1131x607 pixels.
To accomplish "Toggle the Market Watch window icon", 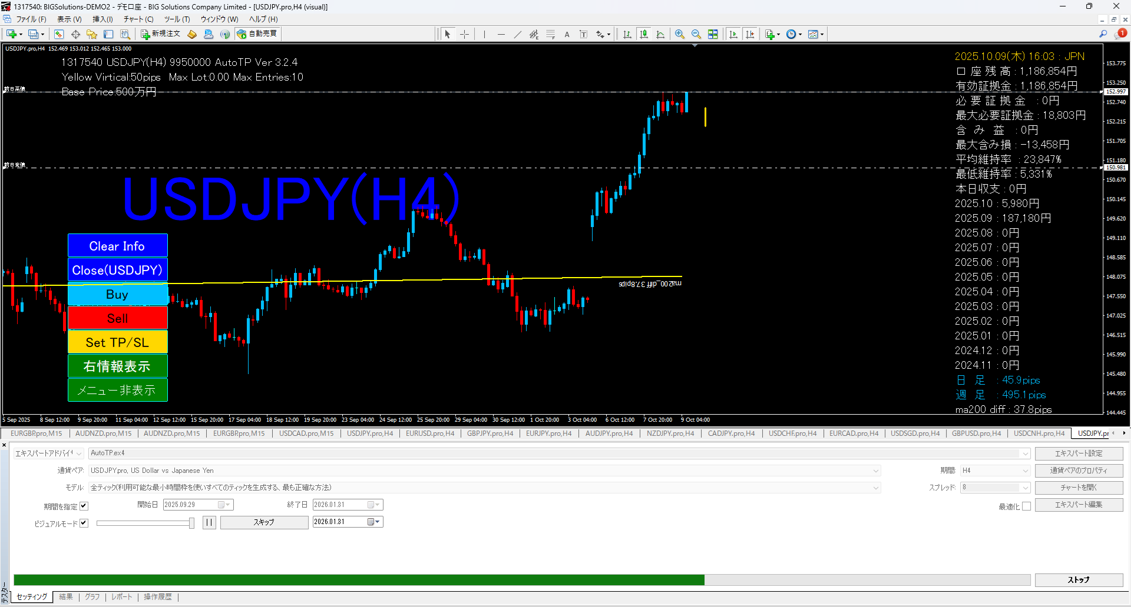I will pos(59,34).
